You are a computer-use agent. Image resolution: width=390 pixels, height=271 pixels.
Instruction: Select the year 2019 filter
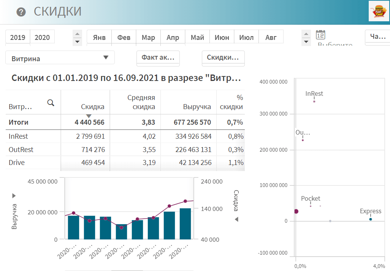tap(18, 37)
